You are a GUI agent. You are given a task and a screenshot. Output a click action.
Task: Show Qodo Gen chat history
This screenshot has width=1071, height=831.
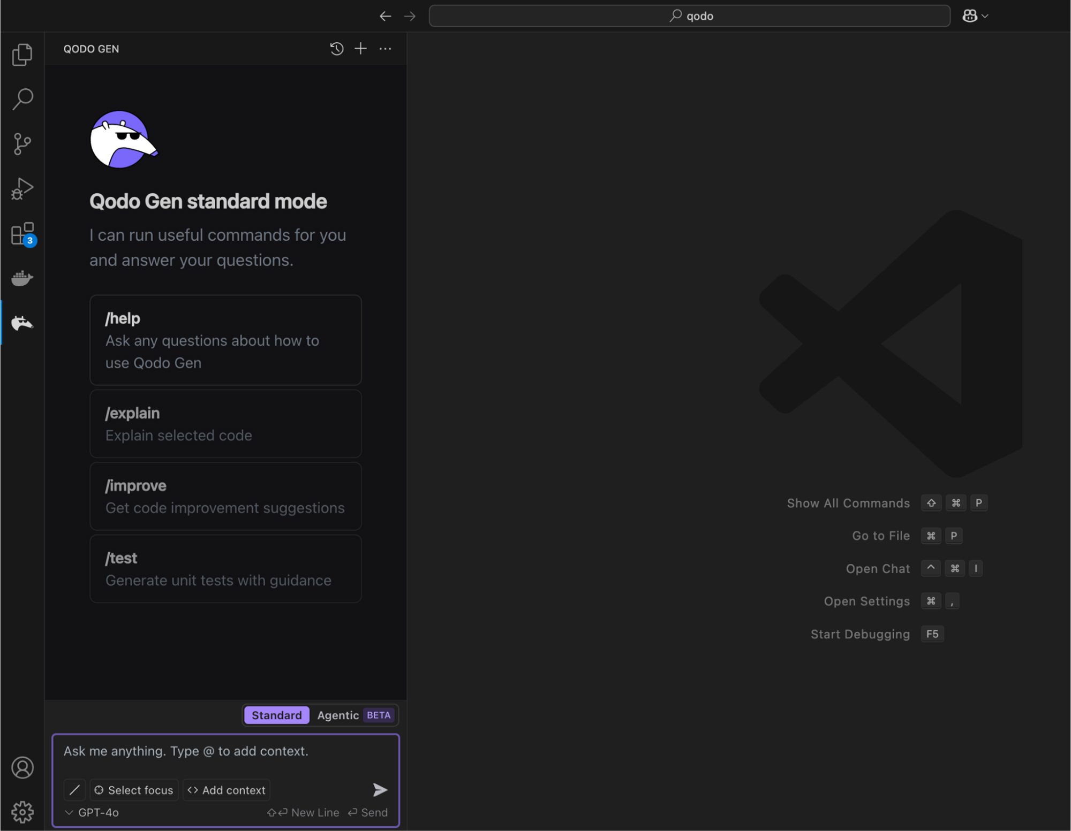pos(336,49)
